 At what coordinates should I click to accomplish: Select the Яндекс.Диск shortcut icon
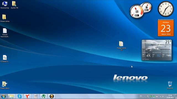click(x=5, y=85)
